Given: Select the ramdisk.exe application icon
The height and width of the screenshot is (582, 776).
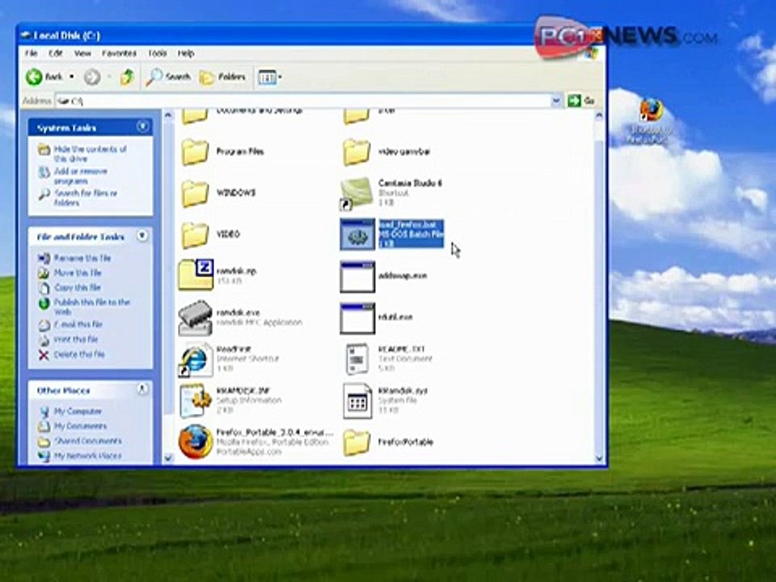Looking at the screenshot, I should pyautogui.click(x=196, y=317).
